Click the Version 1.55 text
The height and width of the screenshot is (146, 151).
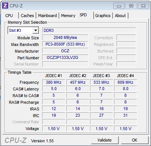pos(42,141)
